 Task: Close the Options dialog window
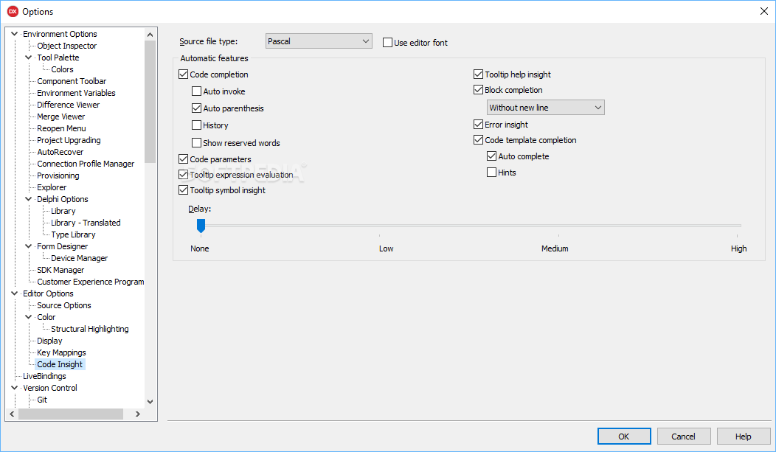764,11
